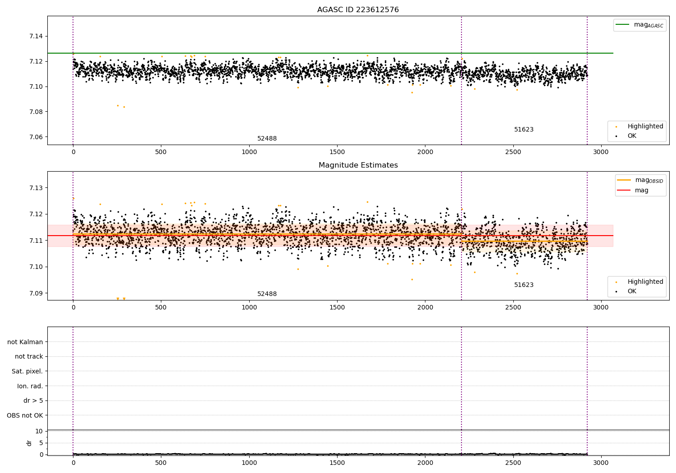
Task: Click 'OK' legend entry in Magnitude Estimates plot
Action: coord(632,291)
